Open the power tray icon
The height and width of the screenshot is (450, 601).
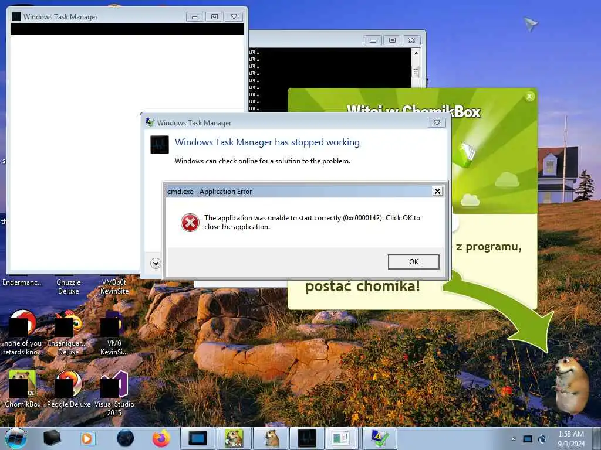click(542, 439)
